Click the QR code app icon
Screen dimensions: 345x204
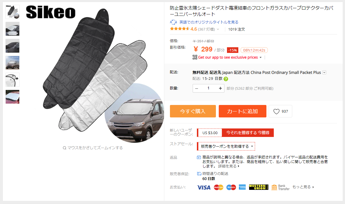(195, 57)
